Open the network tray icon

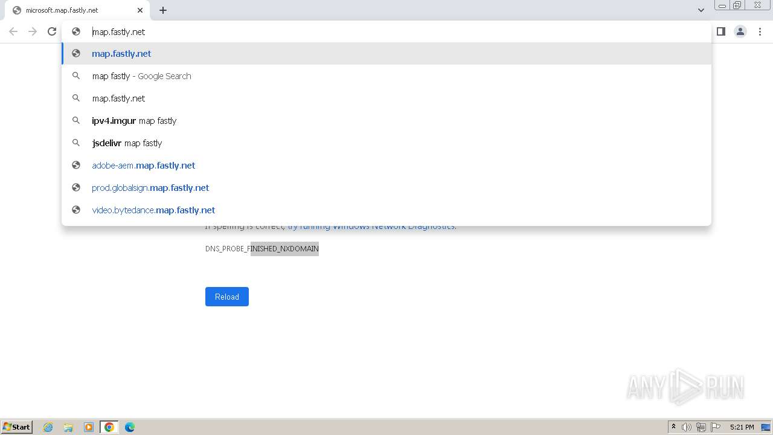pos(701,427)
